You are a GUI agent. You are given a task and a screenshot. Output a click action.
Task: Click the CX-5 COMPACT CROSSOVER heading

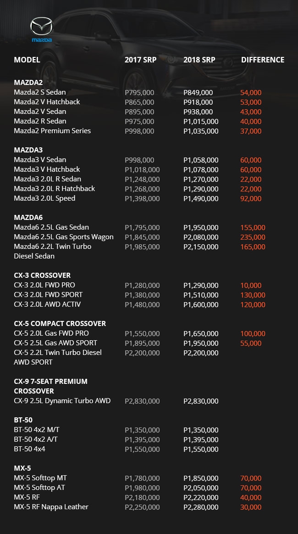click(60, 324)
